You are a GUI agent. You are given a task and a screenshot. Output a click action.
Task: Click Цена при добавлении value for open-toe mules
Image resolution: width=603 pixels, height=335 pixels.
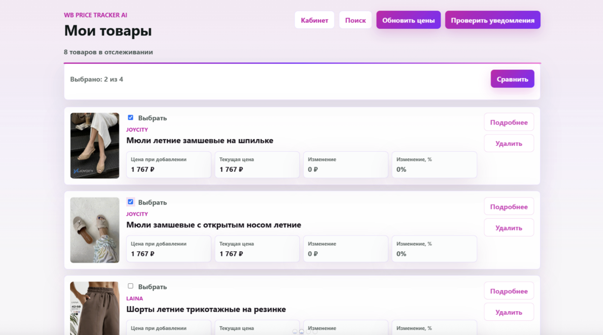(x=143, y=254)
